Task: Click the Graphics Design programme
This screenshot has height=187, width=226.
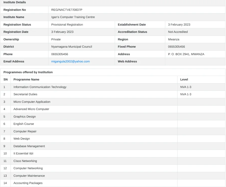Action: coord(25,117)
